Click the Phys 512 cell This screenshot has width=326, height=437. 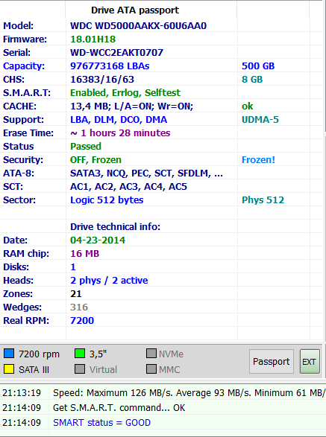263,200
